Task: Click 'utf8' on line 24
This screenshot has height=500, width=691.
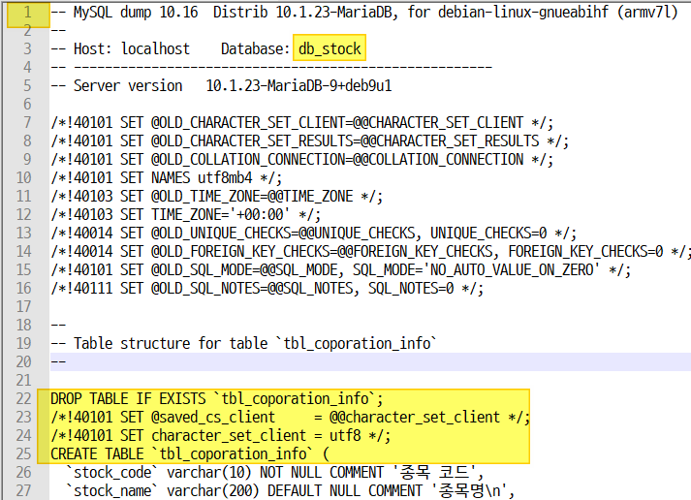Action: pos(345,436)
